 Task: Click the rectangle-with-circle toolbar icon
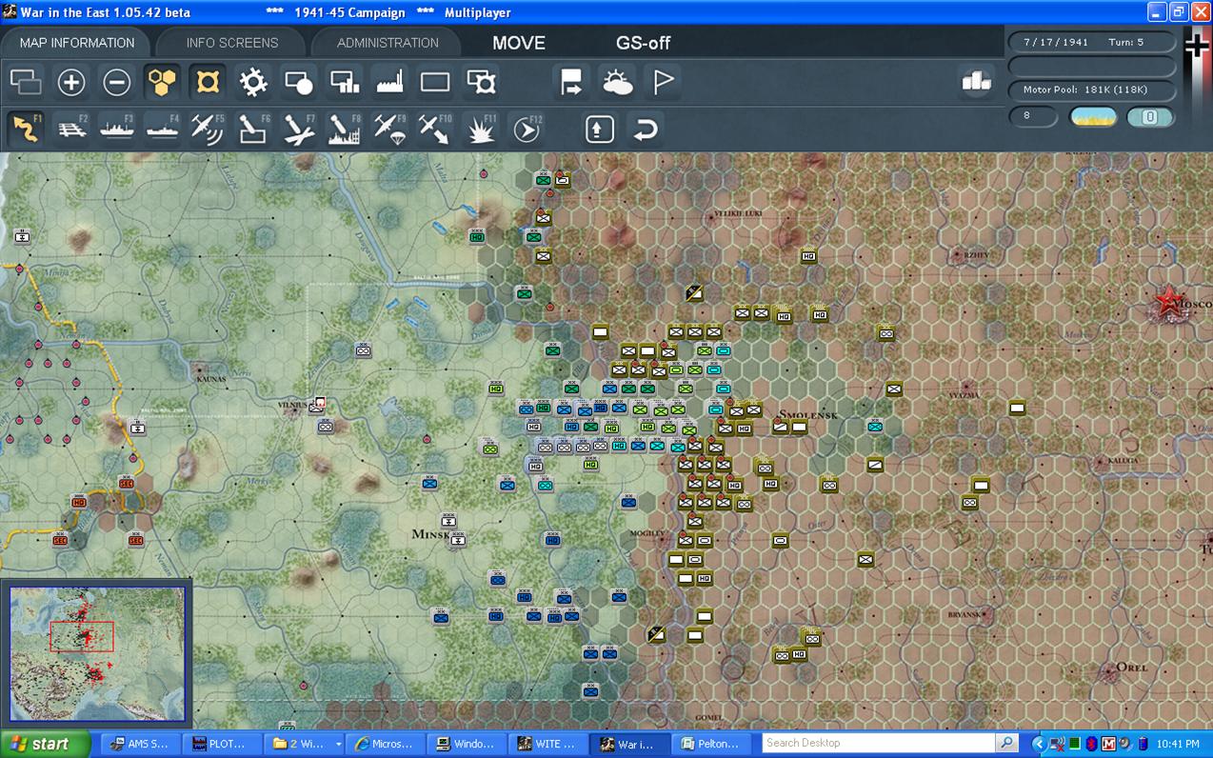point(299,82)
